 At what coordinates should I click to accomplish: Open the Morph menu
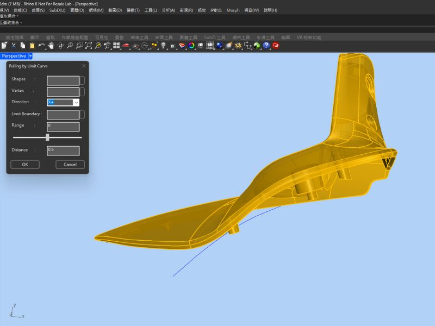(233, 10)
